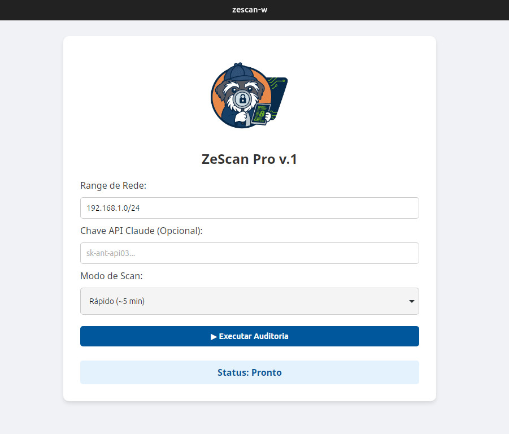Click the play triangle on Executar Auditoria
This screenshot has width=509, height=434.
click(214, 336)
